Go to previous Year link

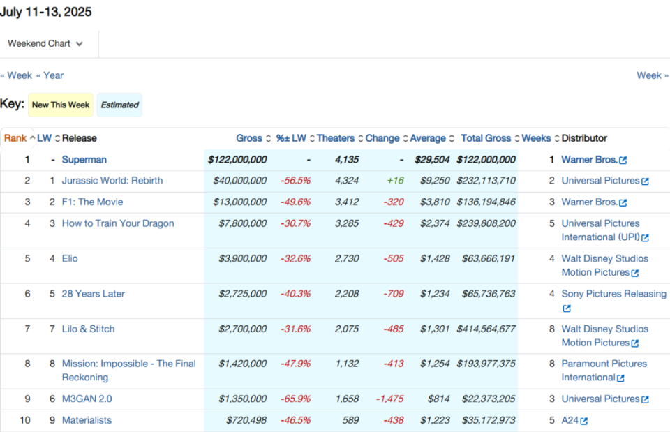50,75
